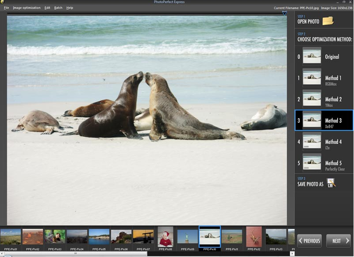Go to the previous photo
Image resolution: width=354 pixels, height=257 pixels.
click(x=309, y=241)
